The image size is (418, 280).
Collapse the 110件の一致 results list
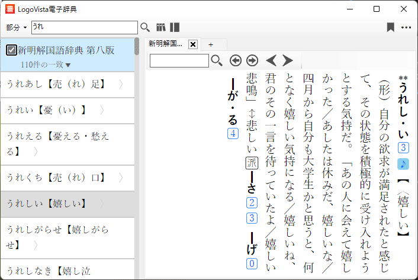(x=68, y=65)
